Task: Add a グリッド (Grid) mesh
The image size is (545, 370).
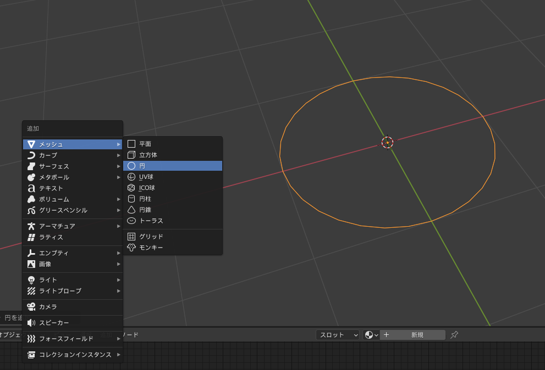Action: tap(173, 237)
